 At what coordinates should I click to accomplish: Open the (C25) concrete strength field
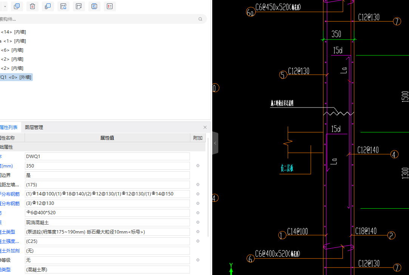pos(107,241)
